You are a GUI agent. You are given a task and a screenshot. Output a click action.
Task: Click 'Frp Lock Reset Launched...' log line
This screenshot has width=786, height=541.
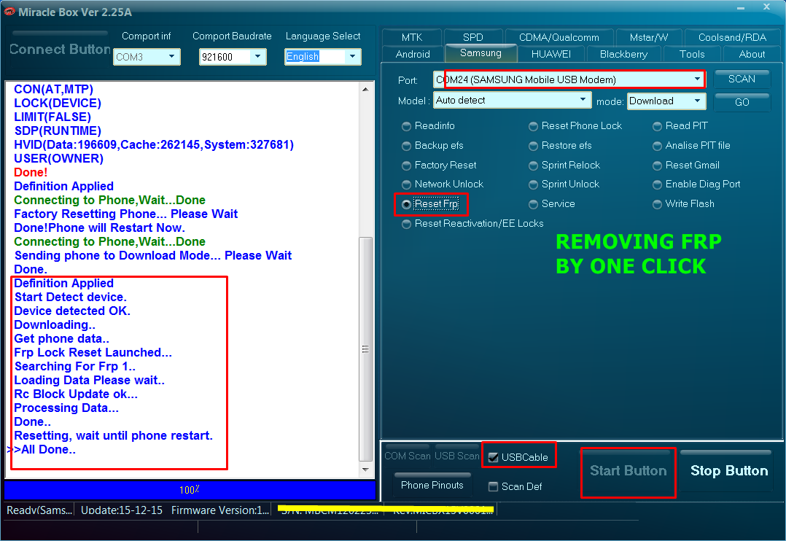93,352
